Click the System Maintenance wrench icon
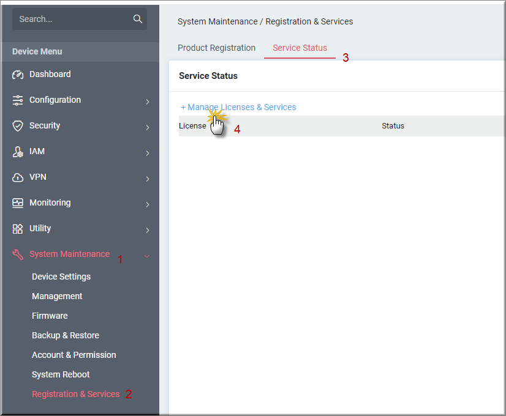The image size is (506, 416). click(x=18, y=254)
